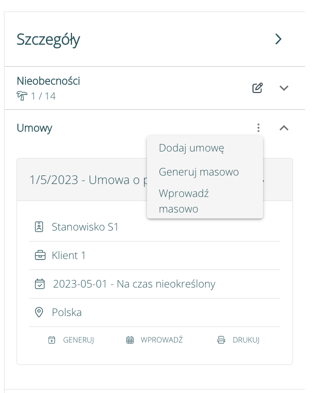Open the 1/5/2023 contract card header

point(85,179)
